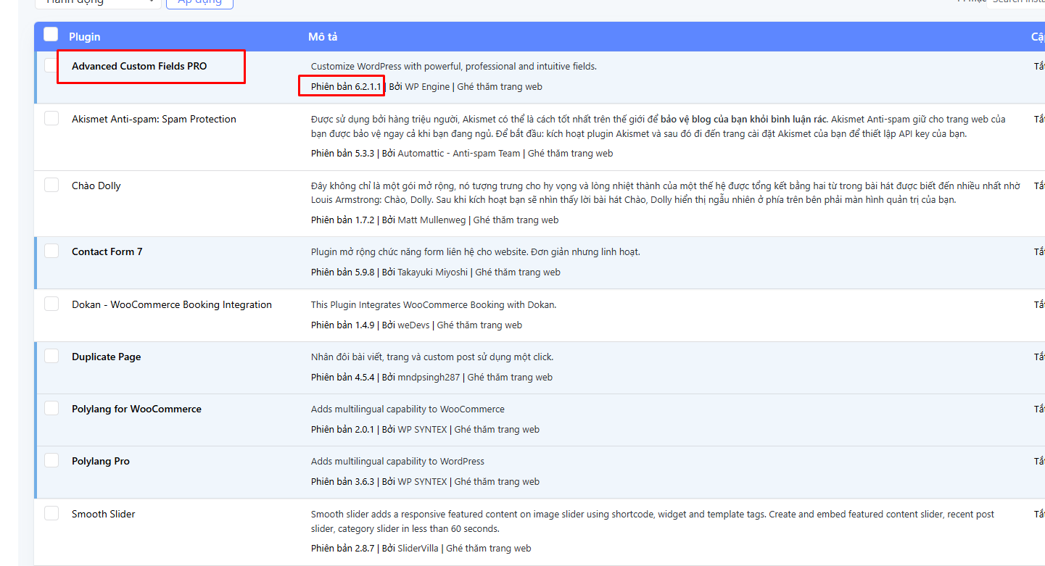Click the Phiên bản 5.9.8 version text
The height and width of the screenshot is (566, 1045).
coord(342,272)
